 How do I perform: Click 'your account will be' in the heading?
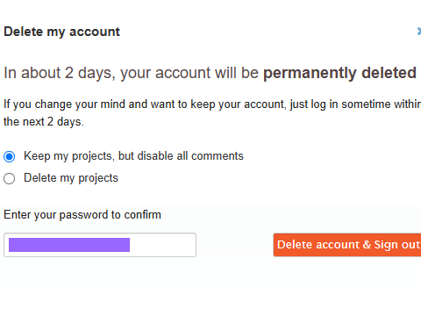189,73
